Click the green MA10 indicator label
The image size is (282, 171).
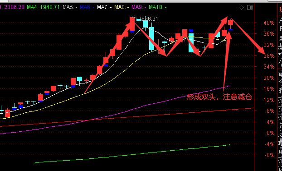click(x=158, y=7)
